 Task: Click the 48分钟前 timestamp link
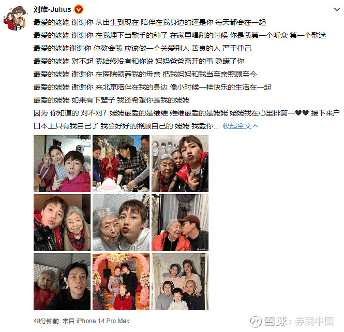pos(46,321)
